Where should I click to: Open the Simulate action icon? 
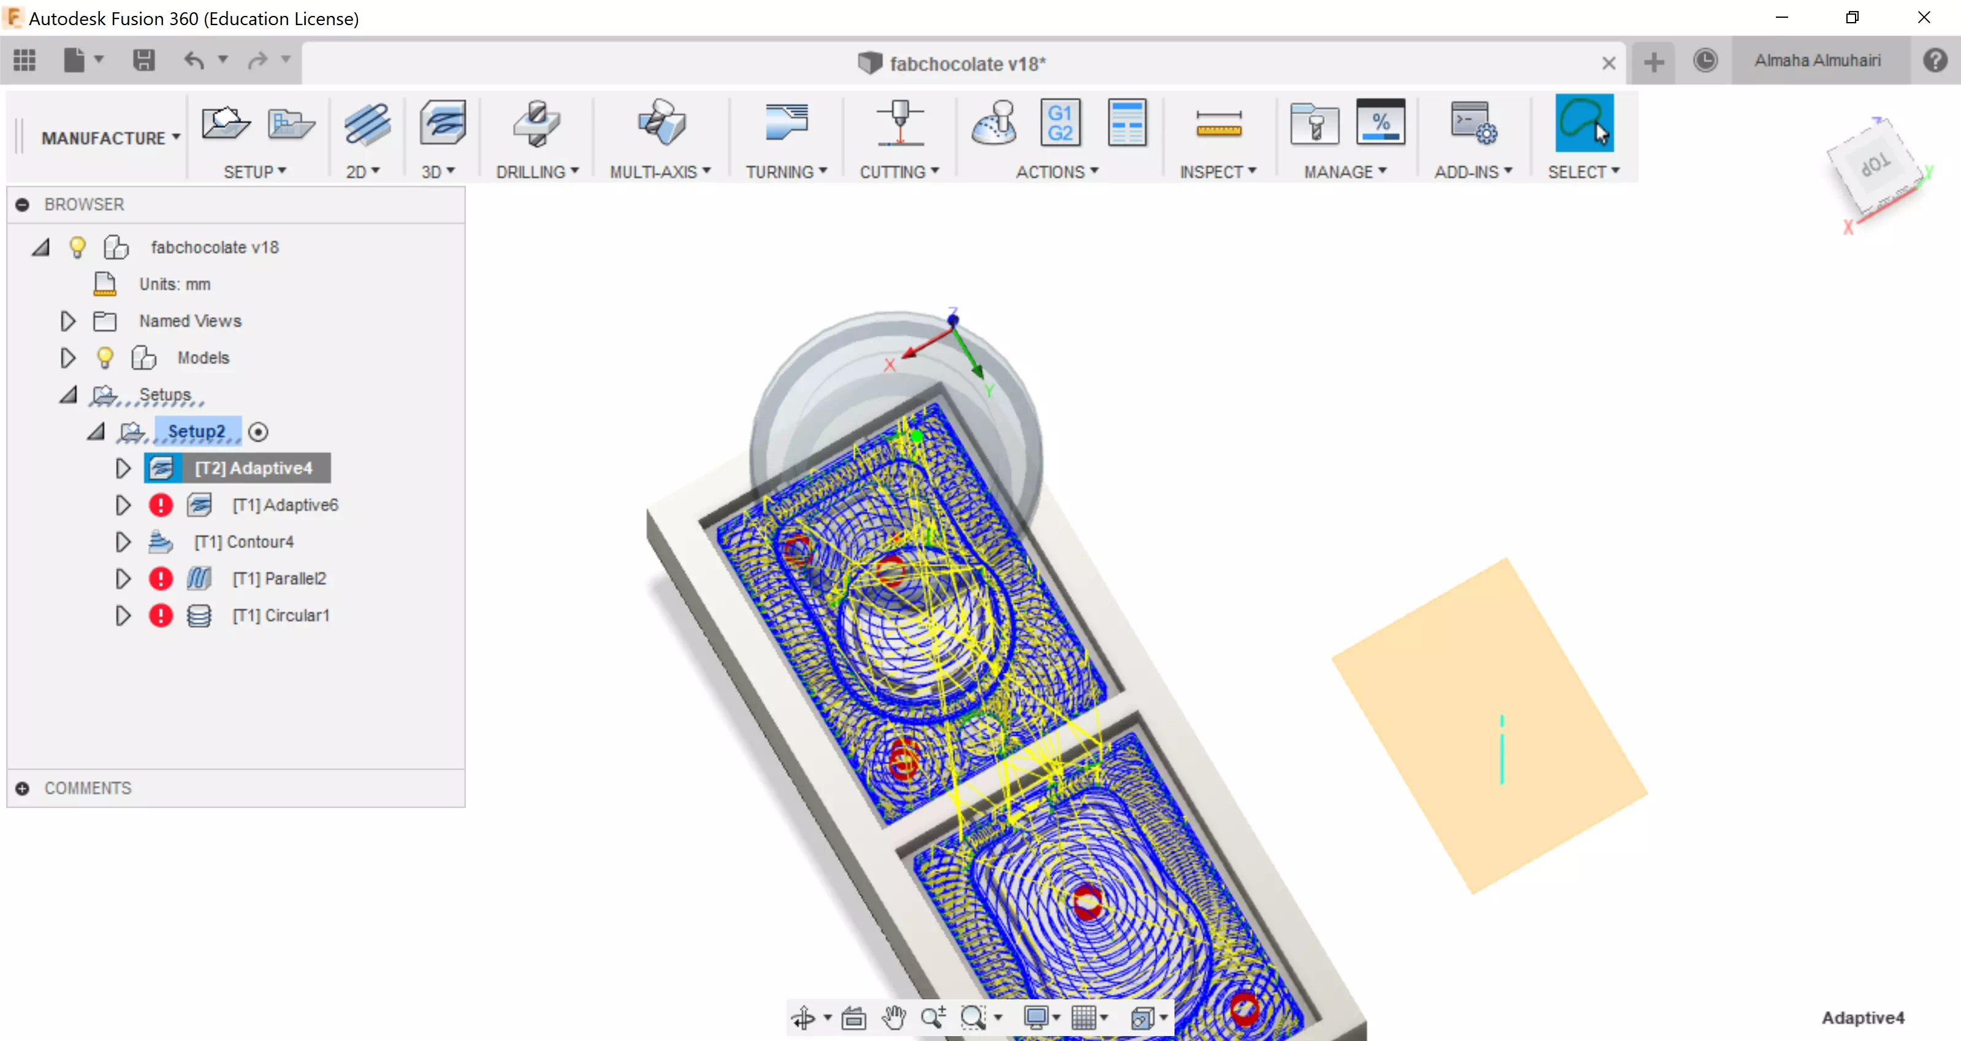click(x=994, y=123)
